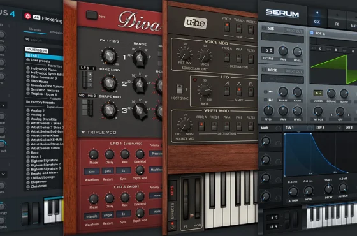Click u-he Voice Mod Filt Env knob
Image resolution: width=357 pixels, height=236 pixels.
(x=185, y=54)
